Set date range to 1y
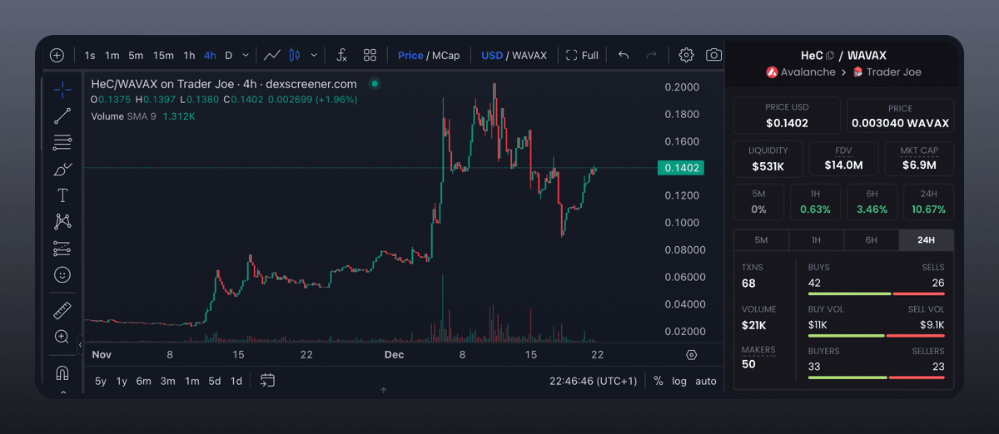This screenshot has width=999, height=434. click(x=122, y=381)
